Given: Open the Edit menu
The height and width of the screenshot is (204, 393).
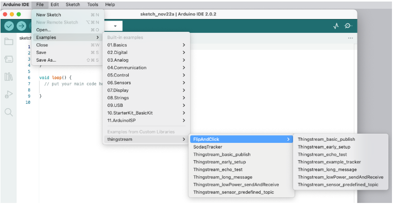Looking at the screenshot, I should click(55, 5).
